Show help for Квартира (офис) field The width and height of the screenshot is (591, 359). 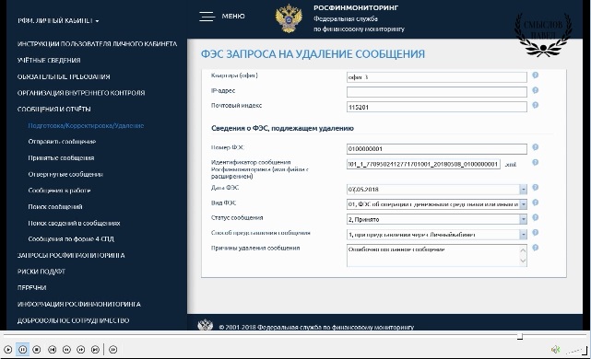click(x=535, y=75)
